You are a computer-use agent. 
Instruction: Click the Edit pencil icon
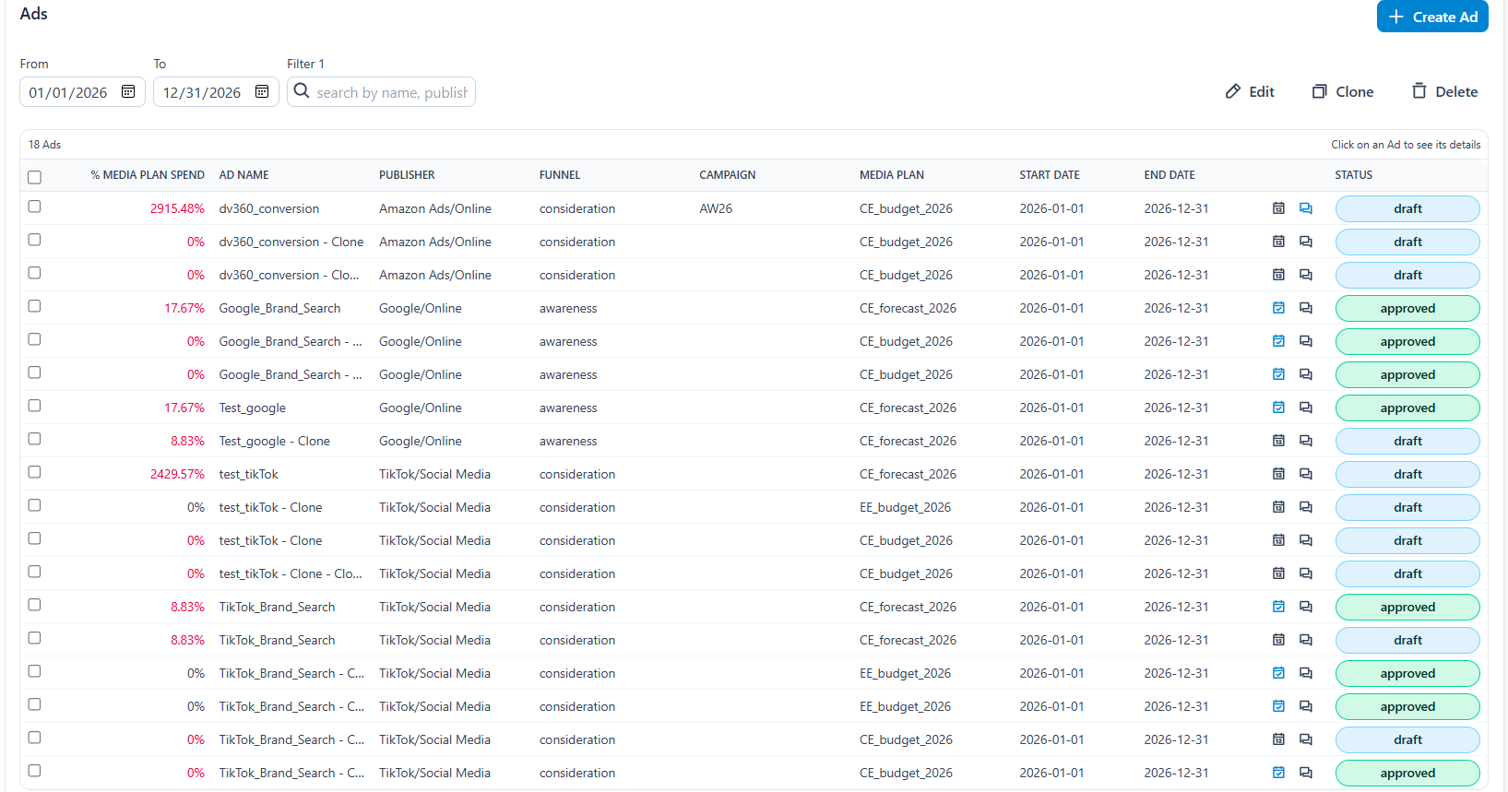click(x=1233, y=91)
